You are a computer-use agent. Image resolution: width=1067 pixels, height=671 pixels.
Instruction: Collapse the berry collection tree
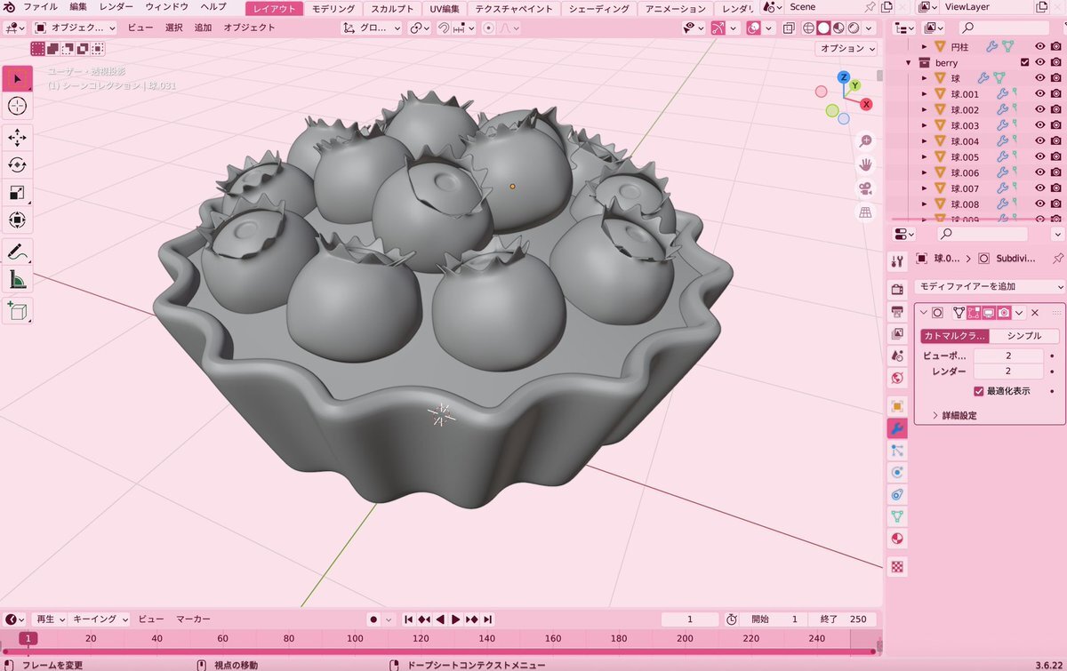(x=909, y=62)
